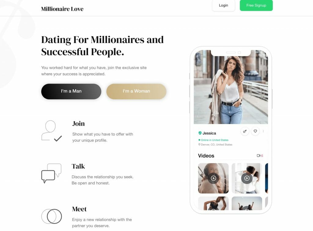This screenshot has width=313, height=231.
Task: Click the green Free Signup button
Action: click(256, 5)
